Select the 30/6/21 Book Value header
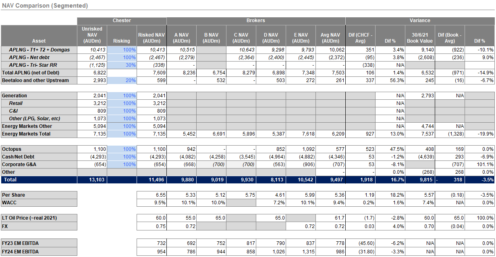Screen dimensions: 496x257 pos(419,38)
